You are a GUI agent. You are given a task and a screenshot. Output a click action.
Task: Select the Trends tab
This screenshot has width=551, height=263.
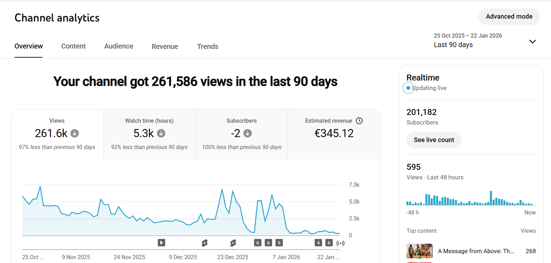point(207,46)
